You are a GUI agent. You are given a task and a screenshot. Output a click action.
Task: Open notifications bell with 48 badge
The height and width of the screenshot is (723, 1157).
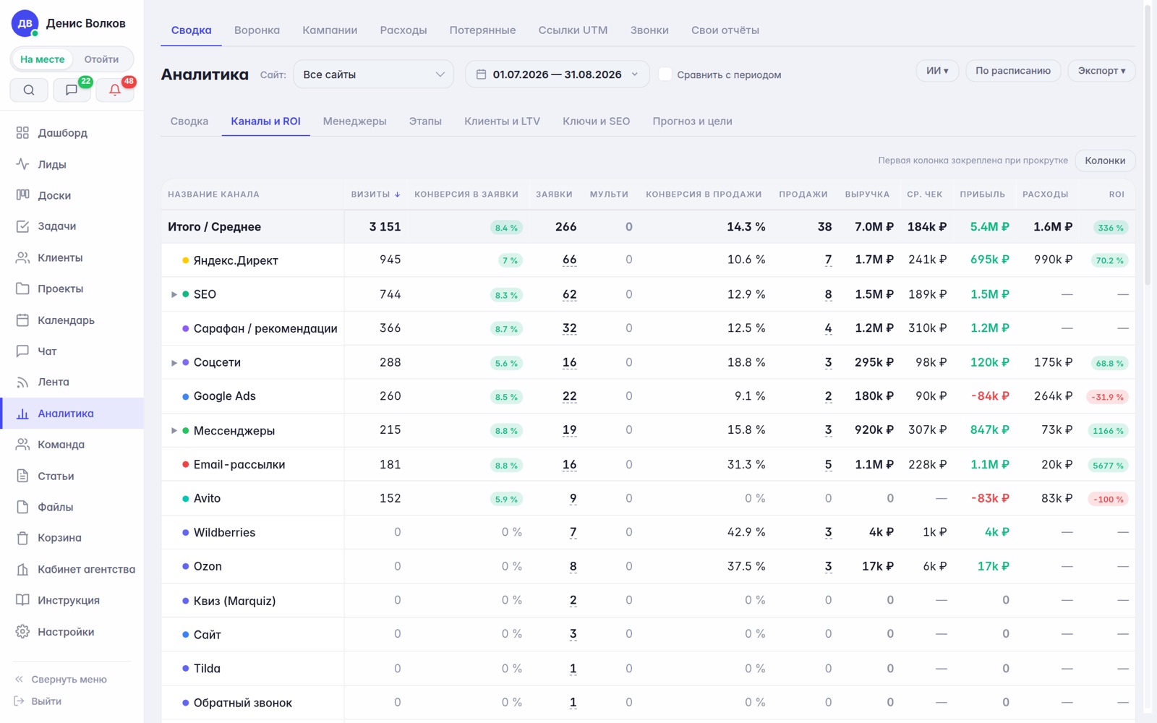(114, 90)
